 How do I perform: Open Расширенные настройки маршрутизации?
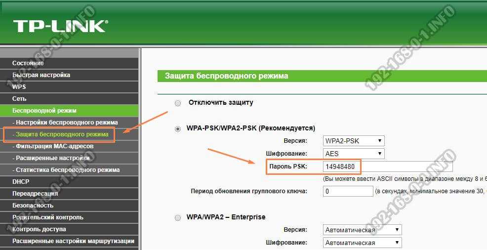[69, 241]
